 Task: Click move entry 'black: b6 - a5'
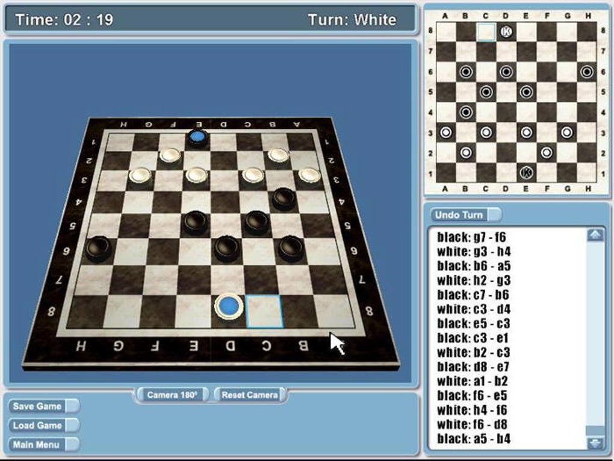point(474,266)
